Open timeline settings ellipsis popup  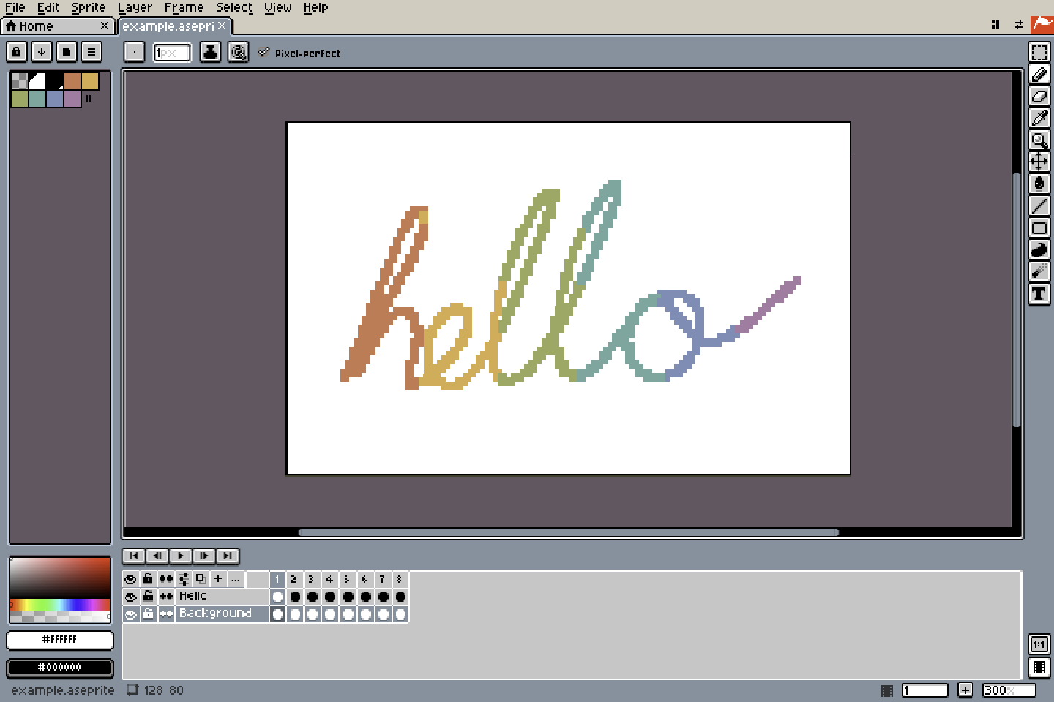coord(236,579)
